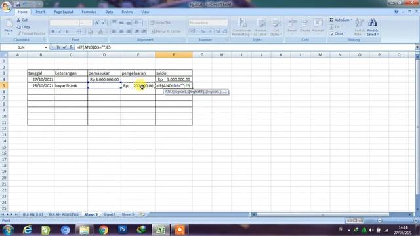Open the Formulas ribbon tab
The height and width of the screenshot is (236, 420).
[x=89, y=12]
